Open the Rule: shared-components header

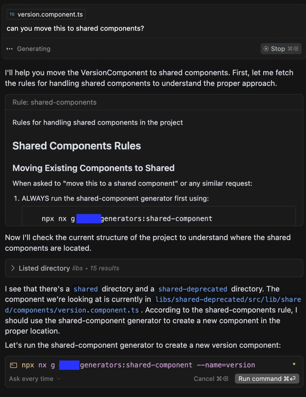54,102
